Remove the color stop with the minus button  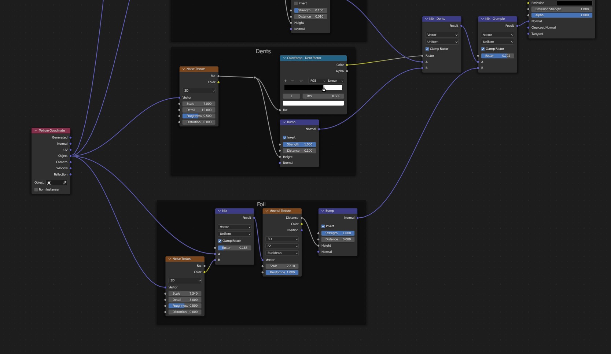pyautogui.click(x=292, y=81)
